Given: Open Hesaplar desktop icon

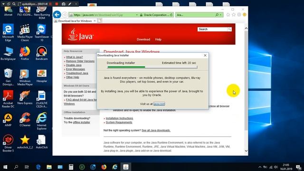Looking at the screenshot, I should [42, 76].
